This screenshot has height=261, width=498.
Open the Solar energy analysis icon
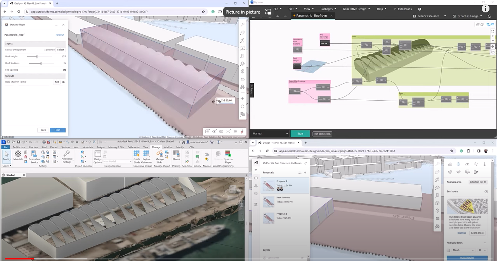[467, 172]
